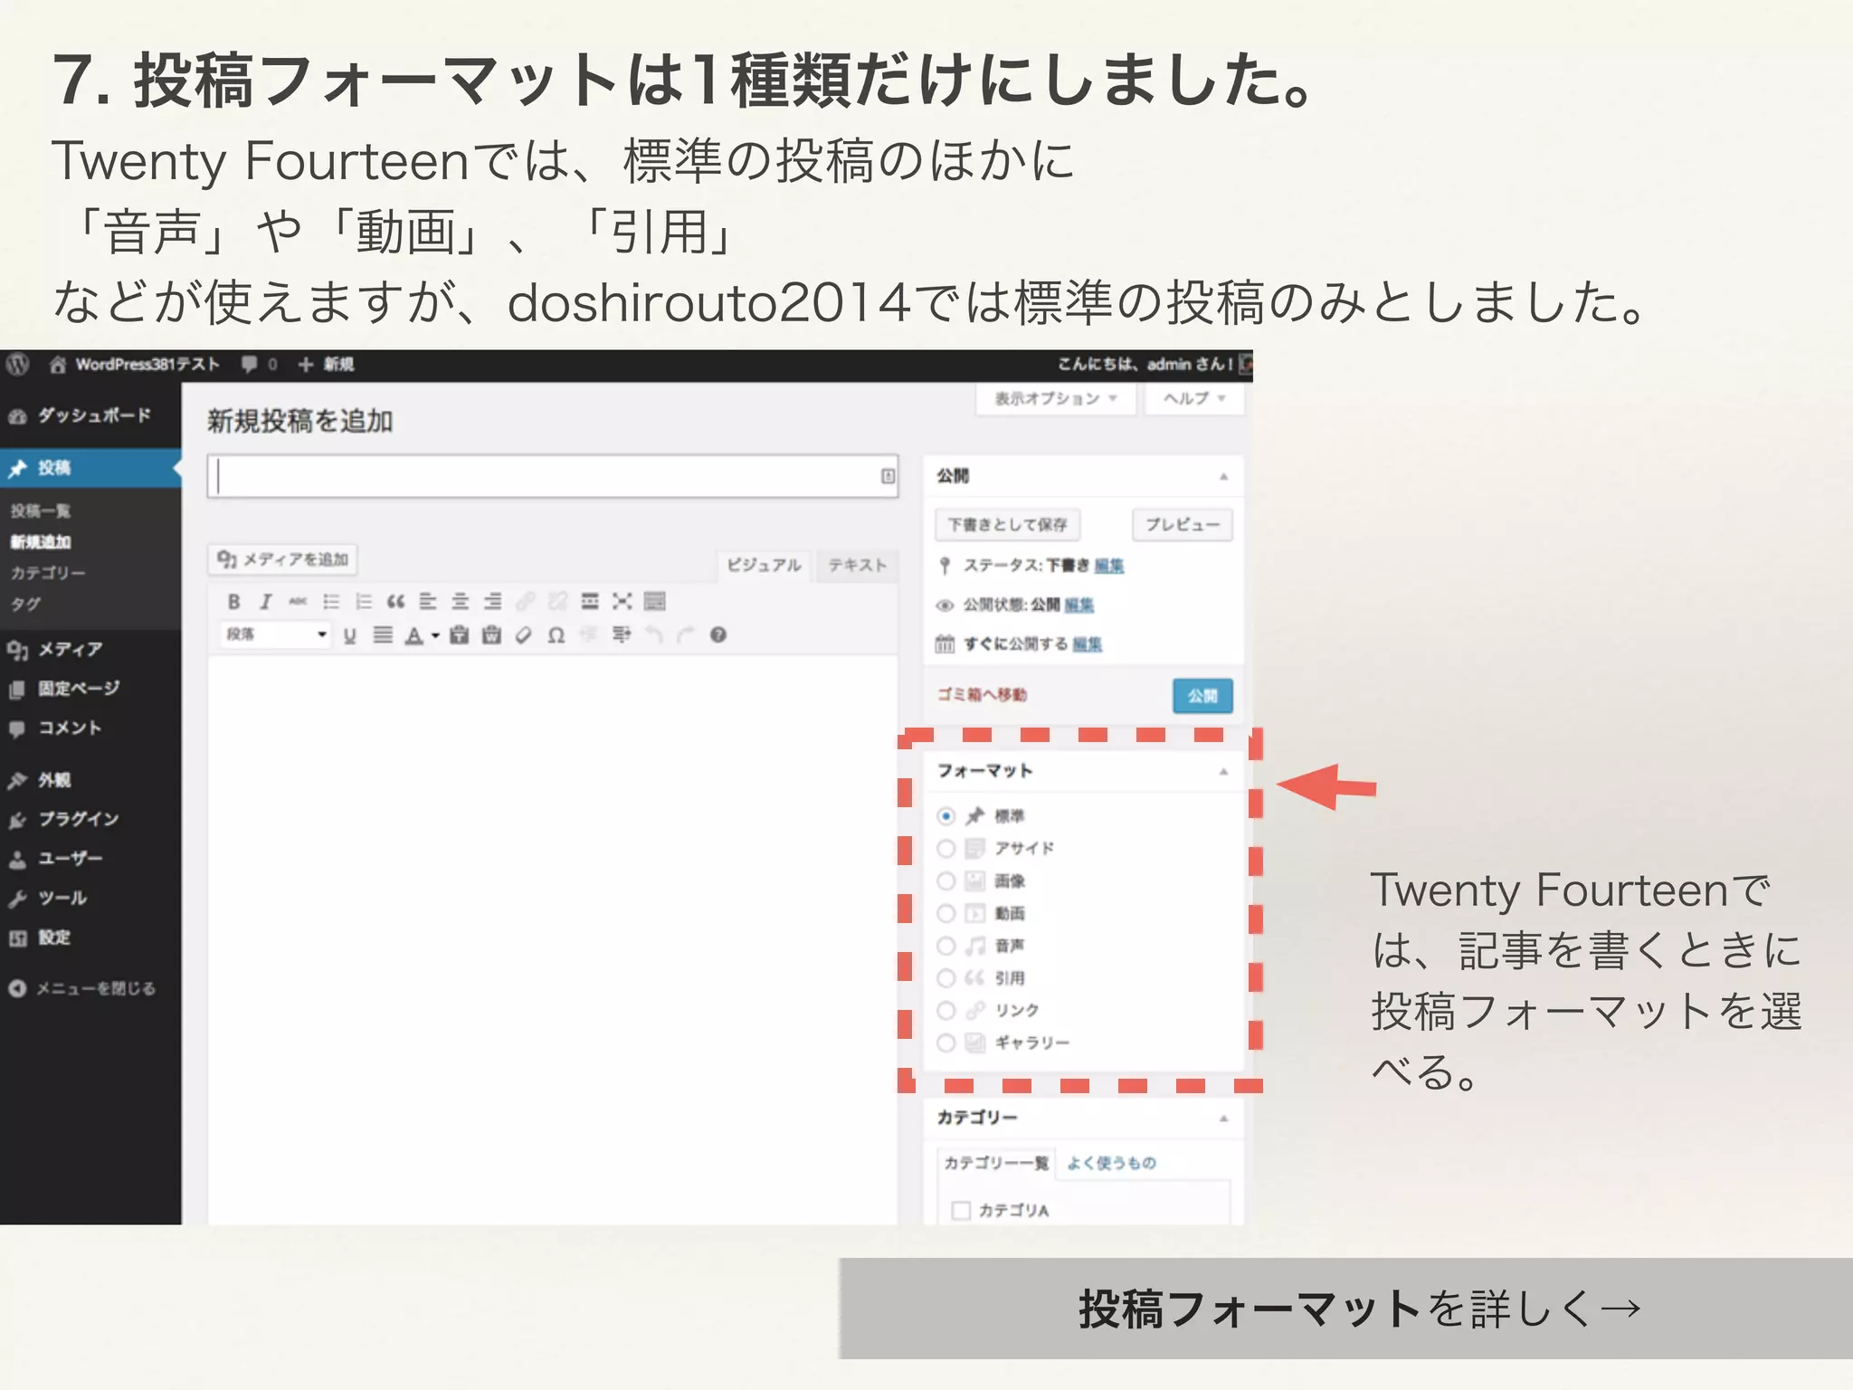Switch to the ビジュアル editor tab
The height and width of the screenshot is (1390, 1853).
click(x=765, y=566)
